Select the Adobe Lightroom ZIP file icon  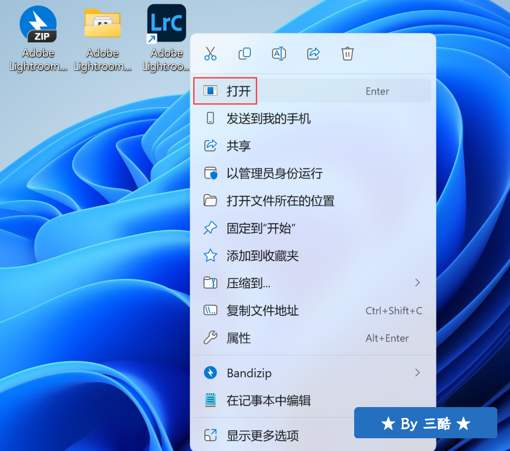[38, 25]
